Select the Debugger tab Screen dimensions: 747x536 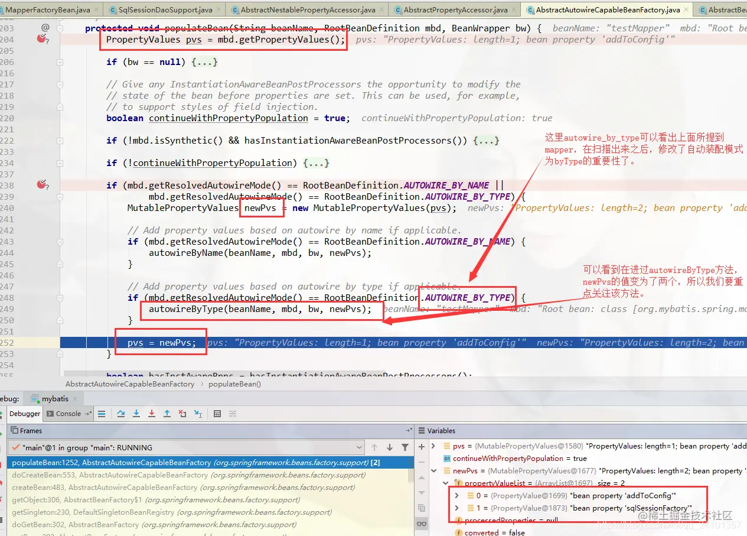point(25,414)
